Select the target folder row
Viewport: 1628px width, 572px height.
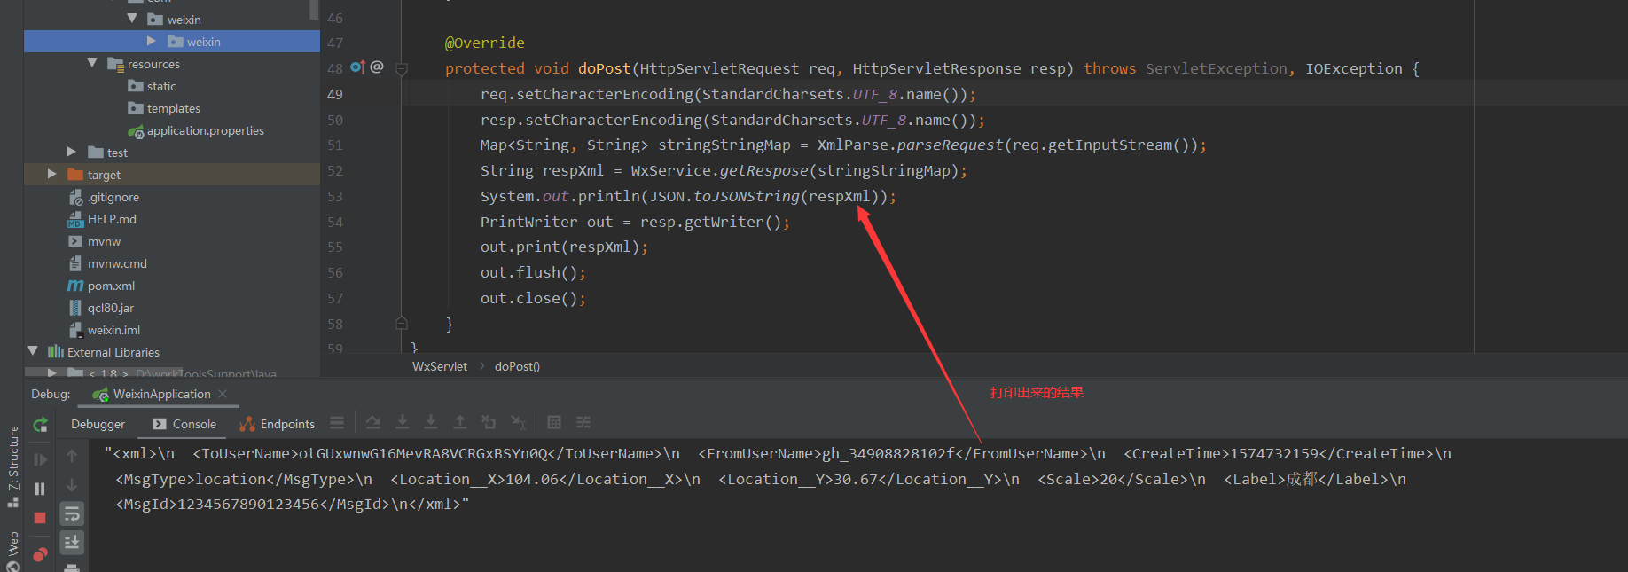[x=172, y=175]
